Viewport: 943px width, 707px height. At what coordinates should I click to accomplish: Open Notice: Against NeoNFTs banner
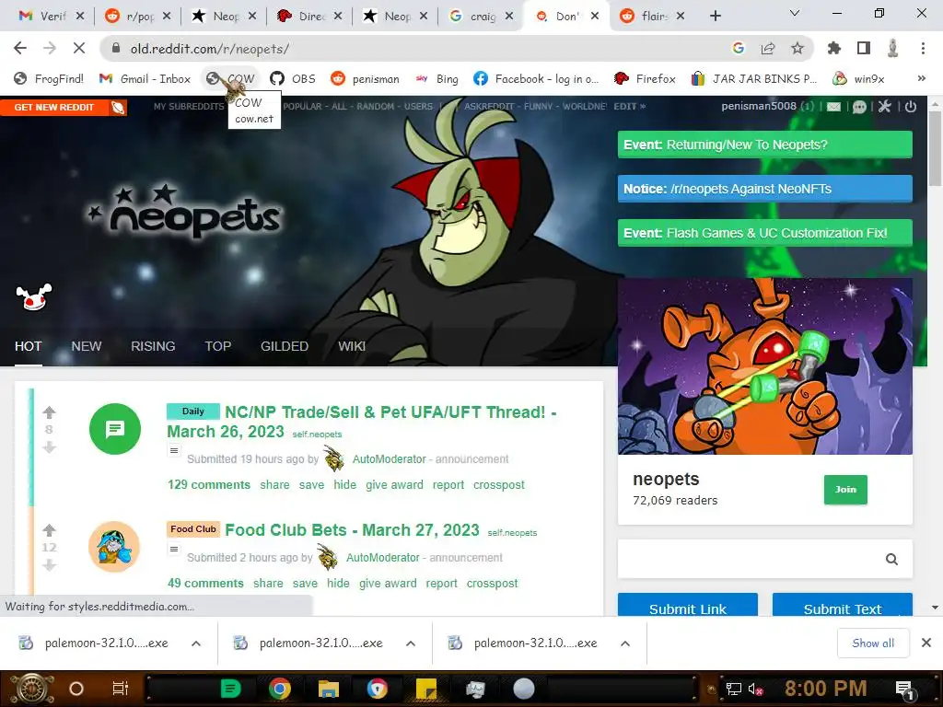click(x=764, y=189)
